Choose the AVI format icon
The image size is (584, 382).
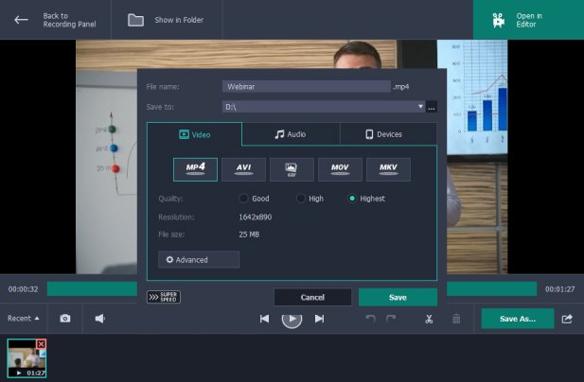[x=243, y=169]
